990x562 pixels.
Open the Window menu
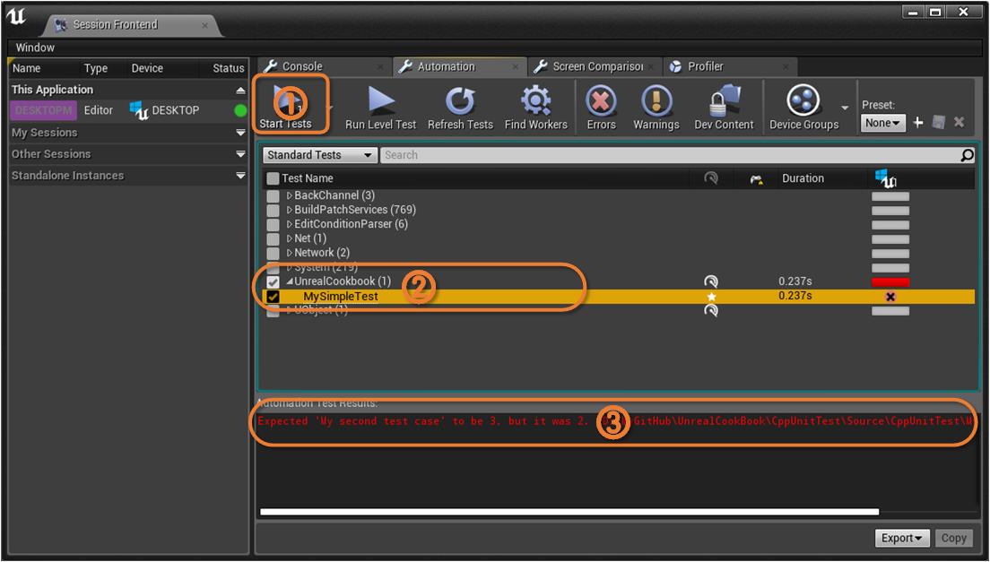click(x=35, y=48)
